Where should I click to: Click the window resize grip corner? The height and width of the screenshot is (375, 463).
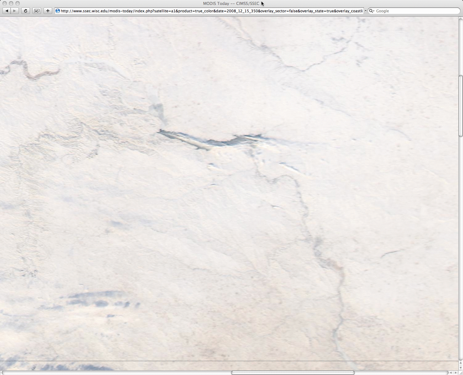pyautogui.click(x=461, y=373)
